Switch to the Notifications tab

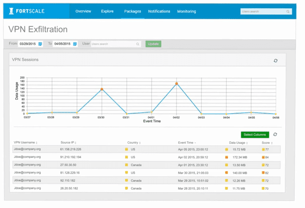pyautogui.click(x=159, y=11)
